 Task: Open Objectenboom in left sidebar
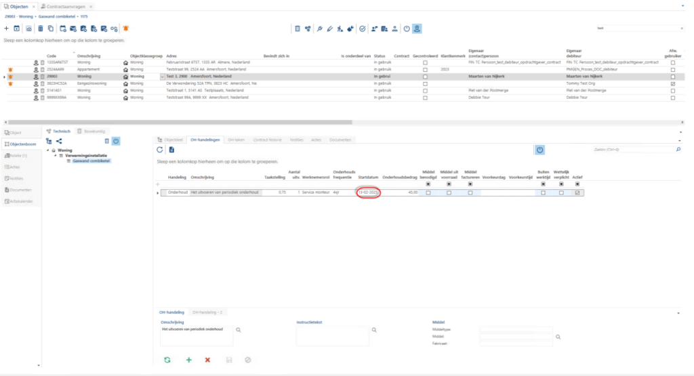tap(21, 144)
